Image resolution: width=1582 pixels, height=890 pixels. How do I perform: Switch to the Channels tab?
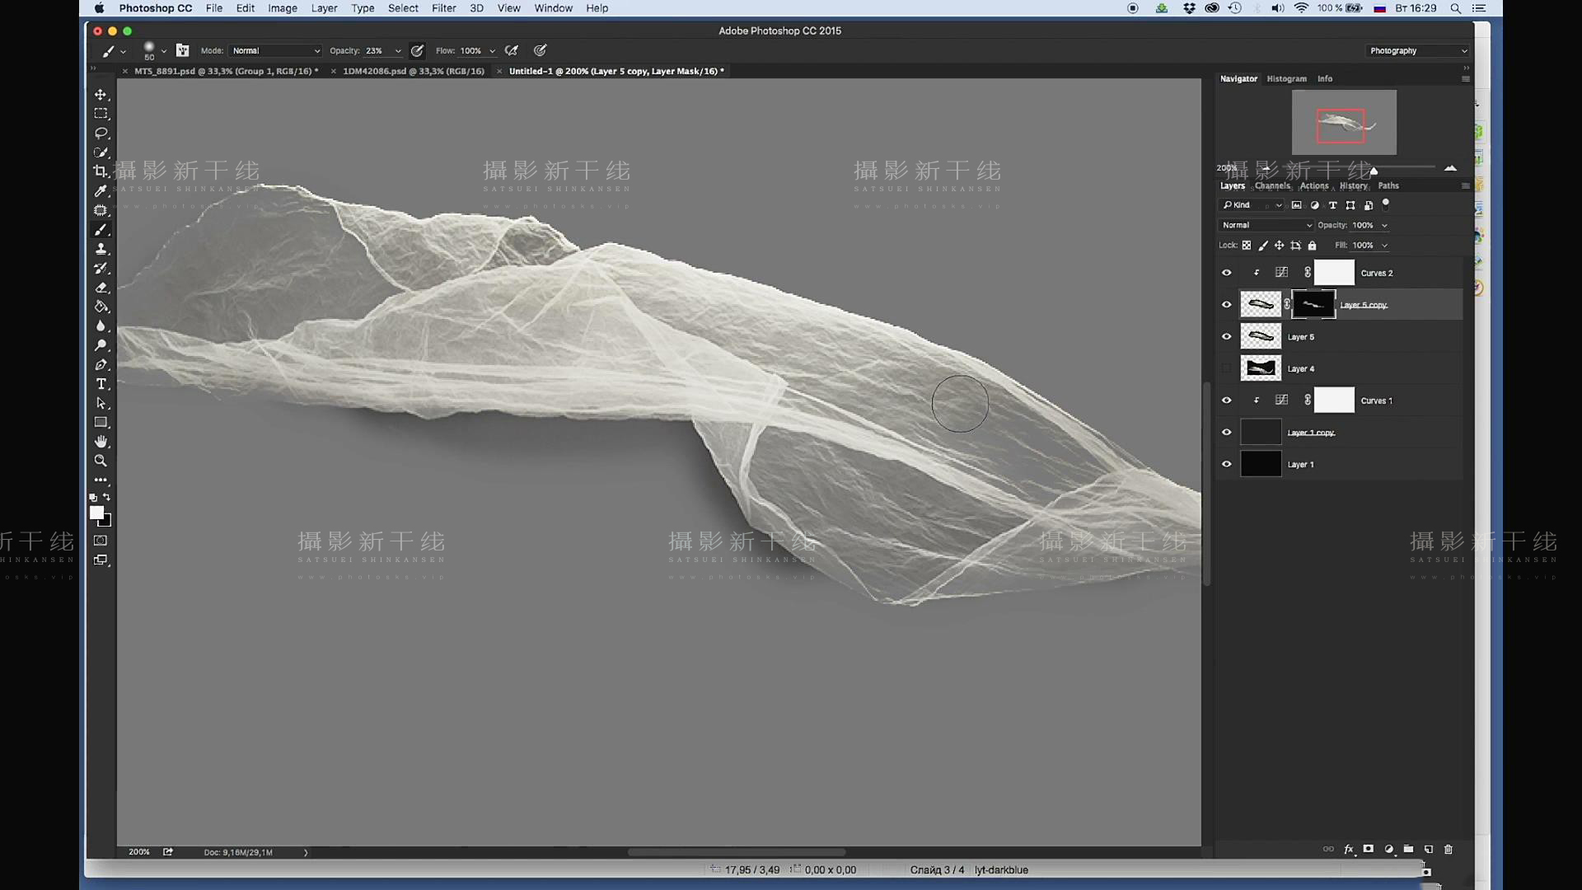1272,185
